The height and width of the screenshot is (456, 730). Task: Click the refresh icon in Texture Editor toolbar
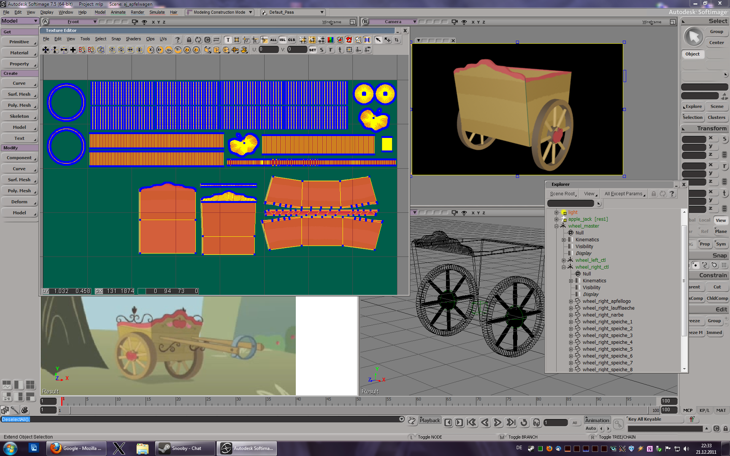(x=198, y=40)
